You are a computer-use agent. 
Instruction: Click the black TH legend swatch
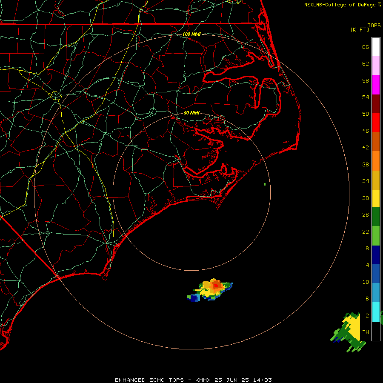tap(376, 331)
